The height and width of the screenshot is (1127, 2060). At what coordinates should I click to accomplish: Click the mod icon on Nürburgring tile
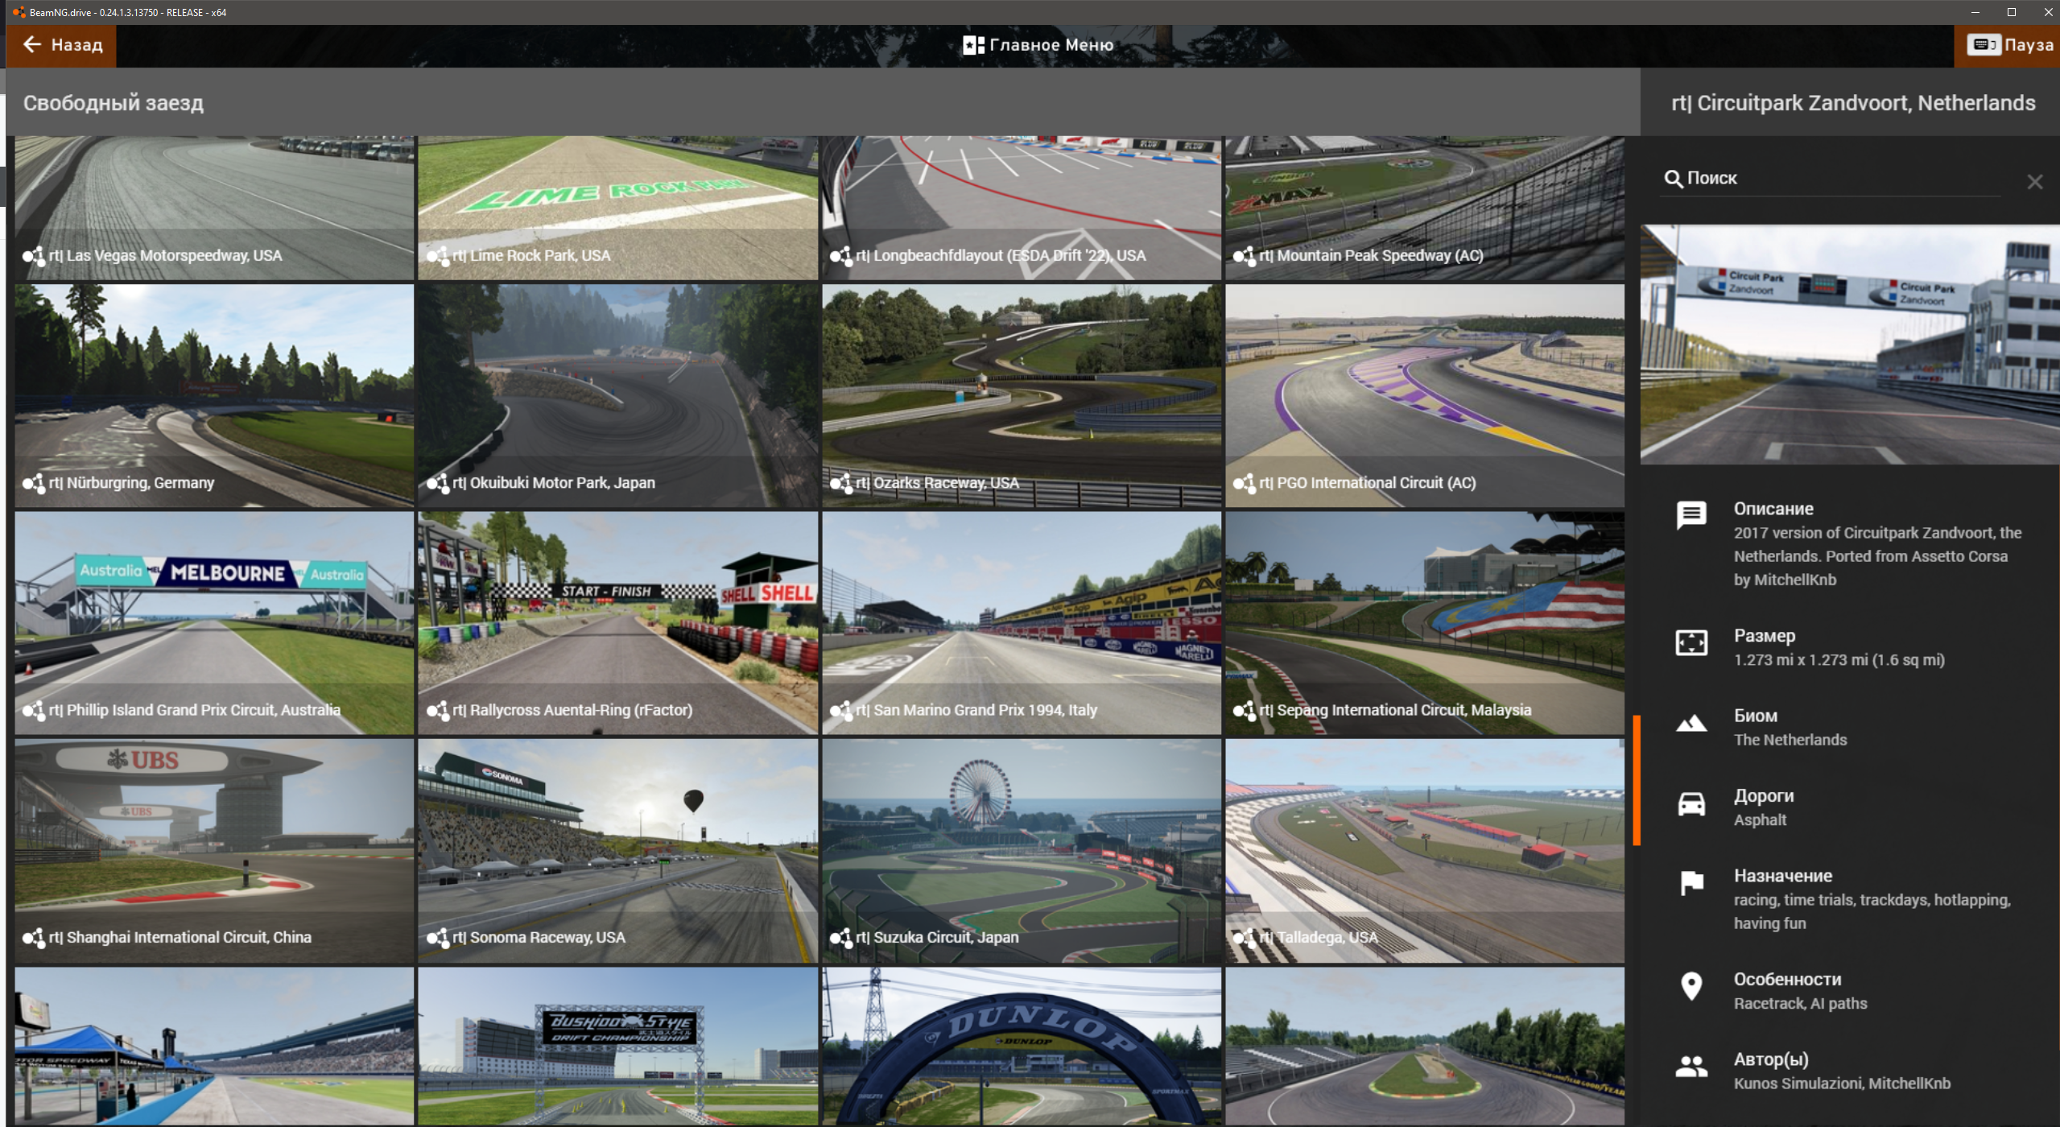tap(34, 483)
